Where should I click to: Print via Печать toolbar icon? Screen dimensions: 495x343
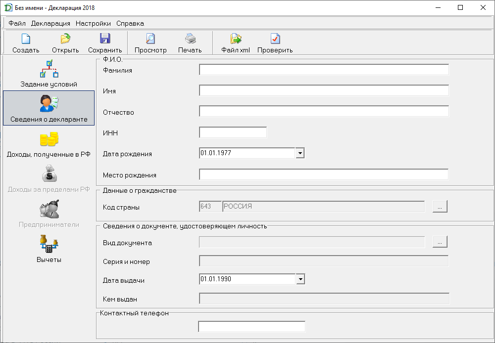click(x=190, y=43)
